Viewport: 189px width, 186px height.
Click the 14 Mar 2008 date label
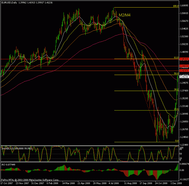[x=68, y=183]
